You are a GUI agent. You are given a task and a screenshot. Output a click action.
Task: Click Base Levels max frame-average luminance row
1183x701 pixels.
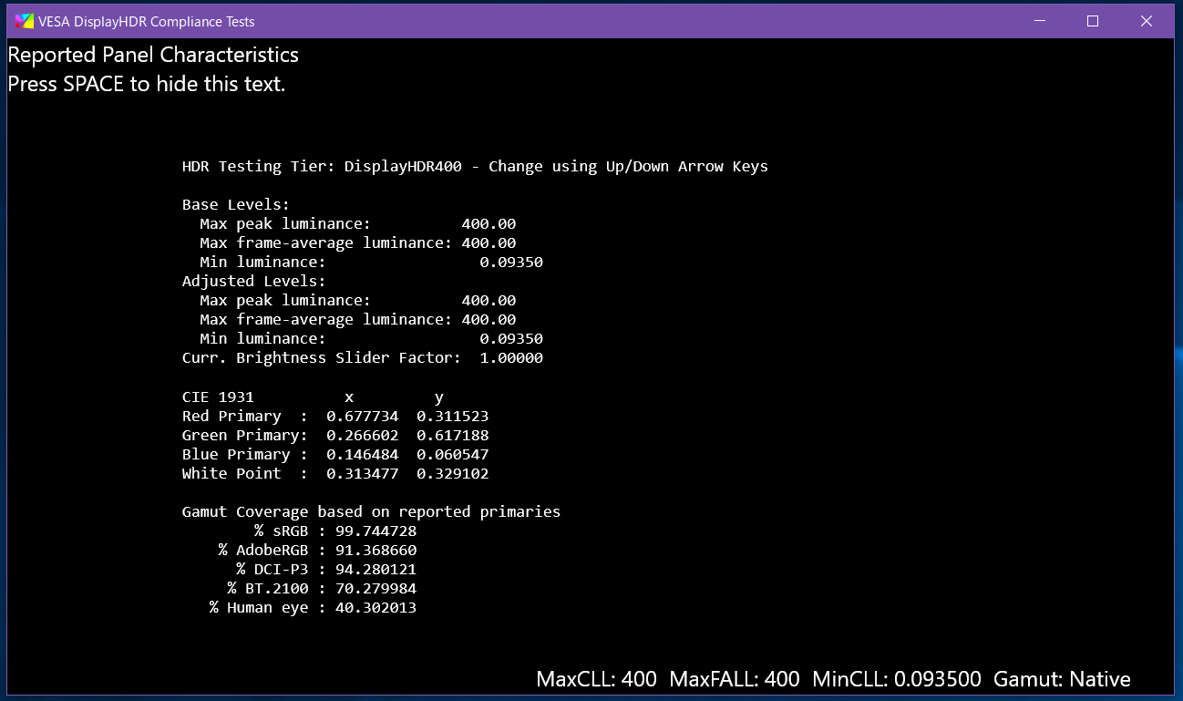point(358,243)
